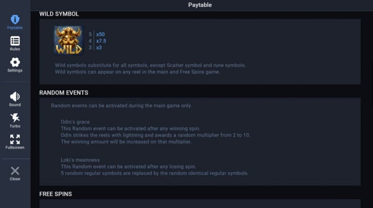The height and width of the screenshot is (208, 373).
Task: Toggle Turbo mode
Action: [15, 120]
